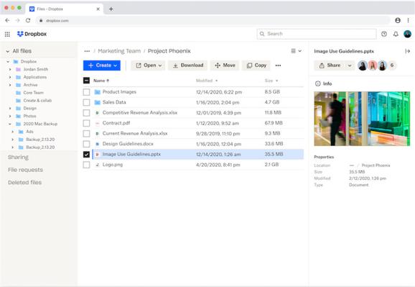
Task: Collapse the 2020 Mac Backup folder
Action: [x=10, y=124]
